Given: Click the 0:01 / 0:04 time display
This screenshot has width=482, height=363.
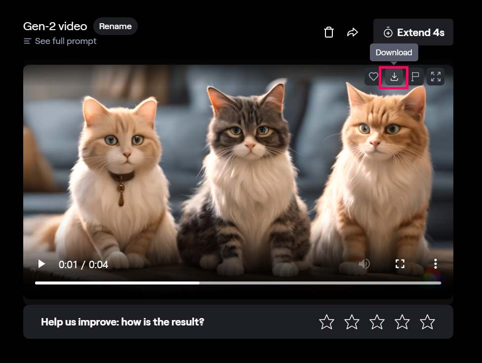Looking at the screenshot, I should coord(83,265).
